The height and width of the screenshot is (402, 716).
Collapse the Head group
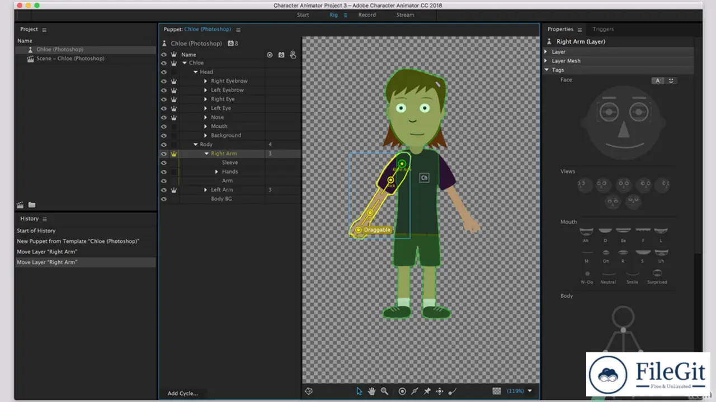point(196,72)
